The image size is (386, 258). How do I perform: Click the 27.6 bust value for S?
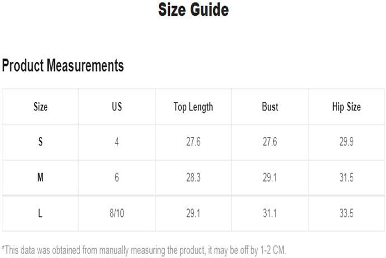tap(270, 142)
